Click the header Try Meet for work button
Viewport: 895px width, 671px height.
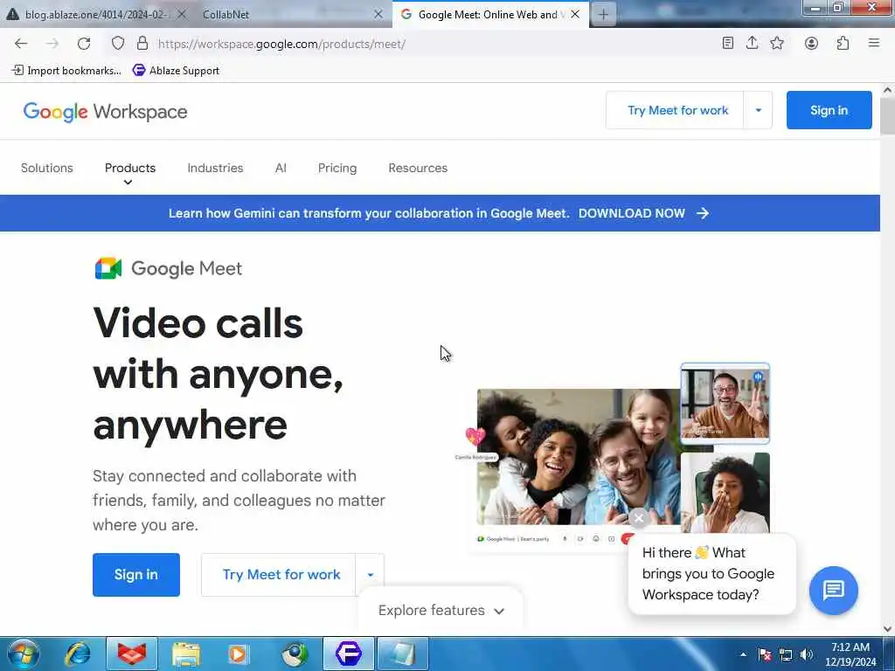[677, 110]
